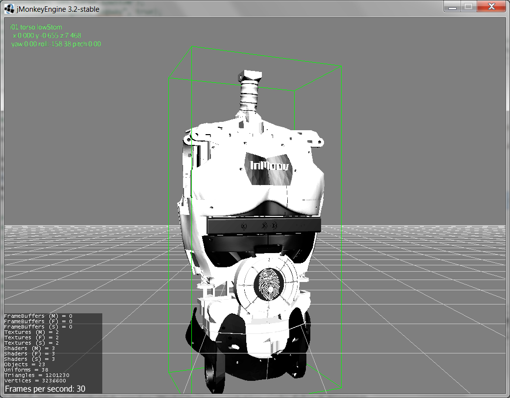Click the 'Shaders (S) = 3' stat line
This screenshot has height=398, width=510.
tap(29, 359)
